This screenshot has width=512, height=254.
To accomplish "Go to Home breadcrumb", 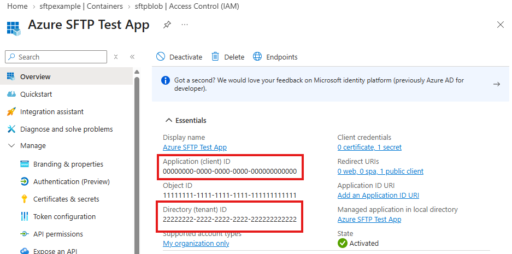I will (x=17, y=6).
